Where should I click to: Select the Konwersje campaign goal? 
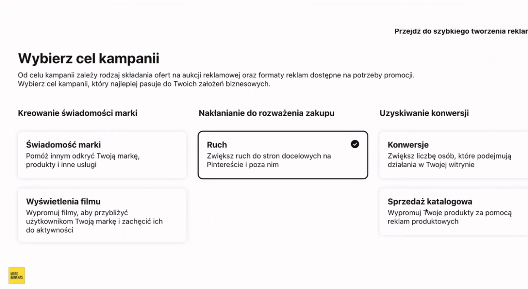click(453, 155)
